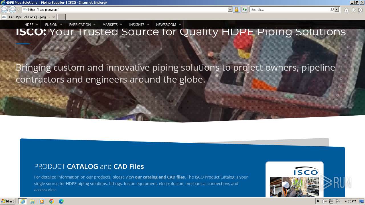Launch Microsoft Edge from the taskbar
Viewport: 365px width, 205px height.
(x=61, y=201)
